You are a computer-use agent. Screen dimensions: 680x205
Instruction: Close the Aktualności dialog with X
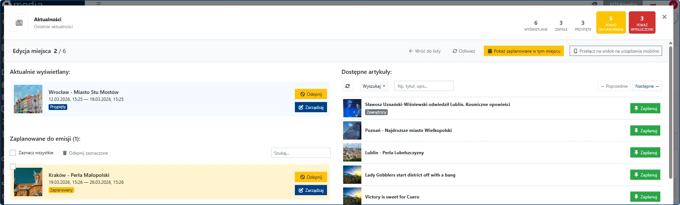click(x=664, y=17)
